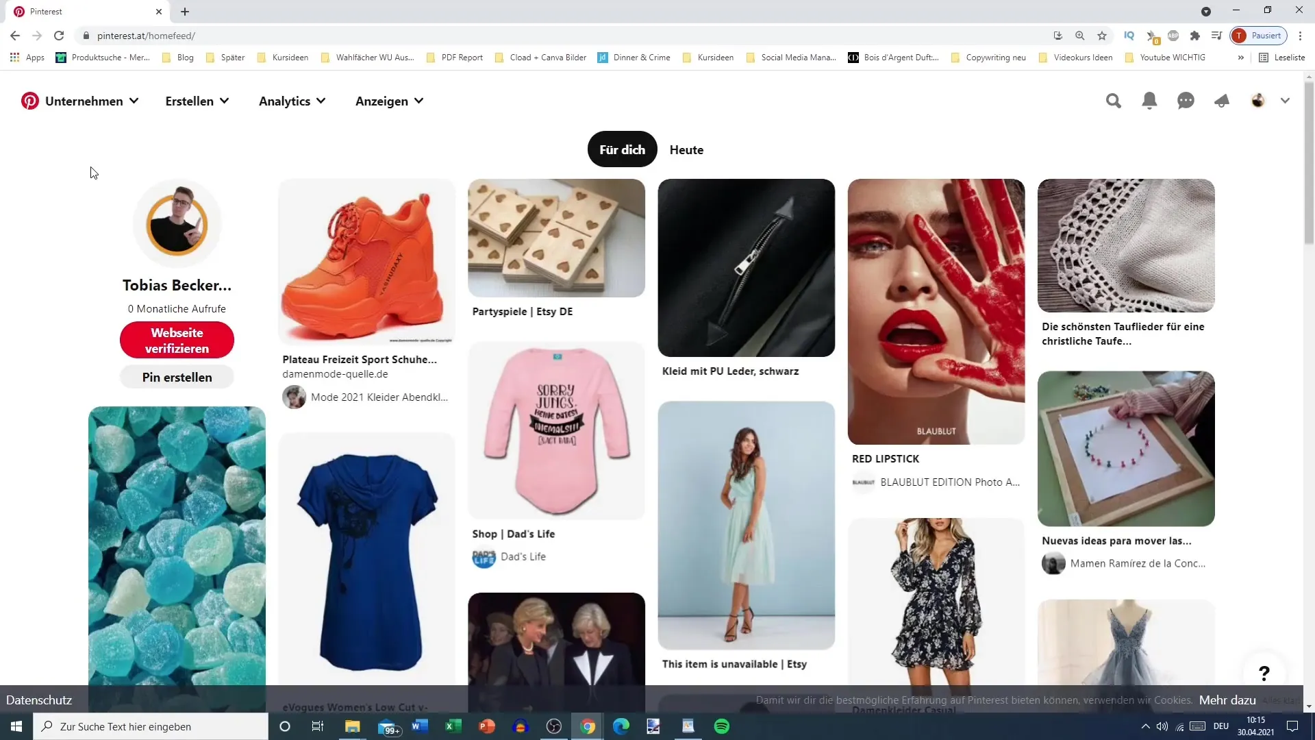The height and width of the screenshot is (740, 1315).
Task: Open the mint green dress Etsy pin
Action: [x=746, y=526]
